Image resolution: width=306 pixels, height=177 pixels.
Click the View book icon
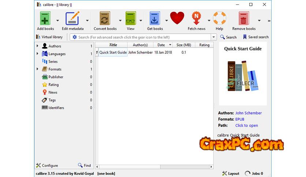[x=131, y=19]
